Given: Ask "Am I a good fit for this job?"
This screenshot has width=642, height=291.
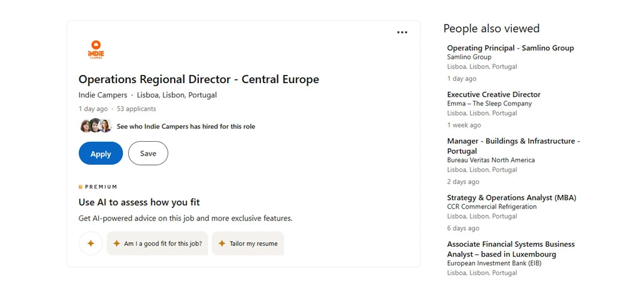Looking at the screenshot, I should click(157, 244).
